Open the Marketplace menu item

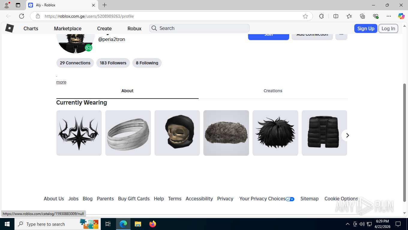(68, 28)
